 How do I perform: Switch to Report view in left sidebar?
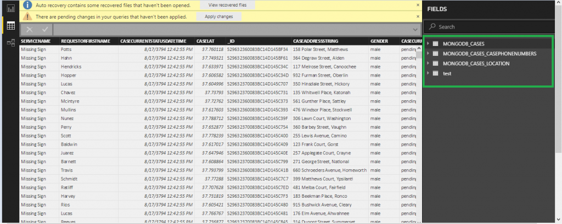tap(10, 9)
